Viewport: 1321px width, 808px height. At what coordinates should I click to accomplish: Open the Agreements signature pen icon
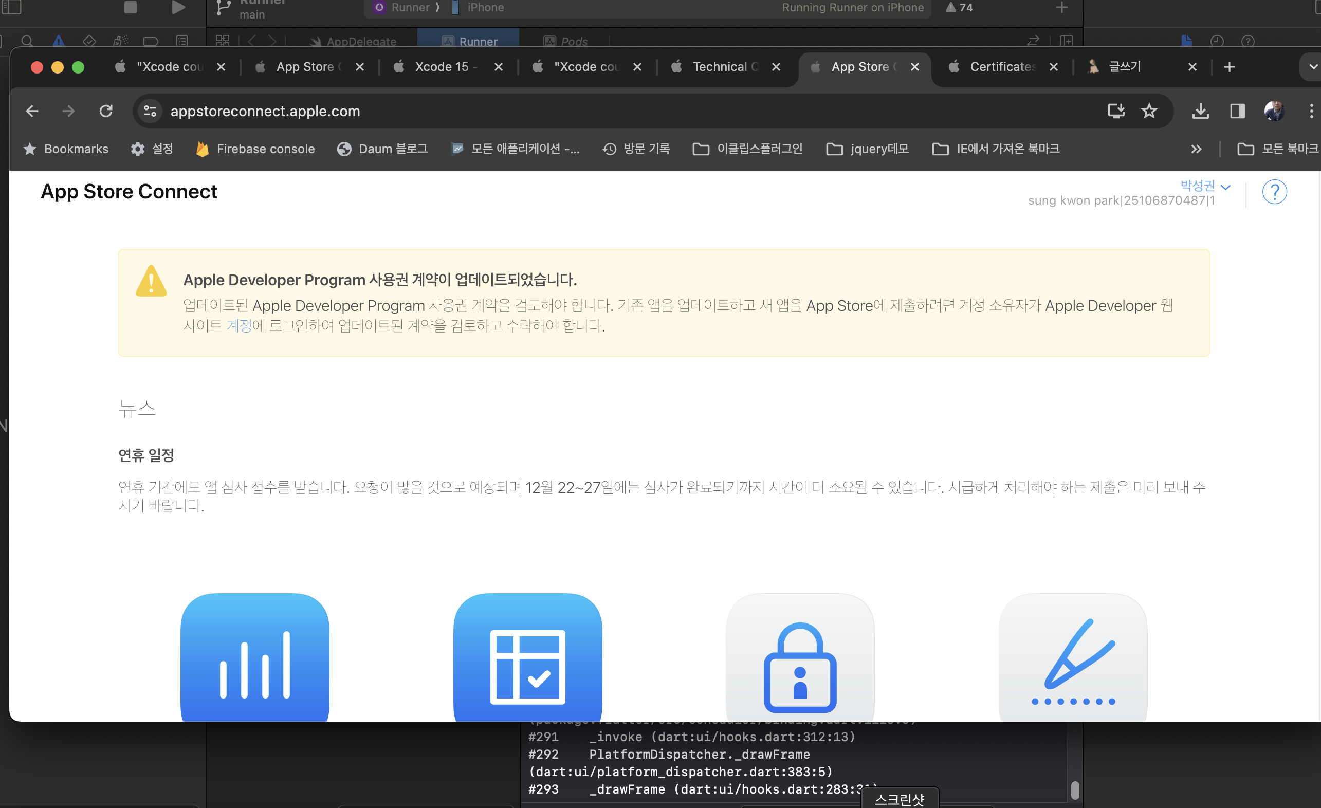point(1073,657)
